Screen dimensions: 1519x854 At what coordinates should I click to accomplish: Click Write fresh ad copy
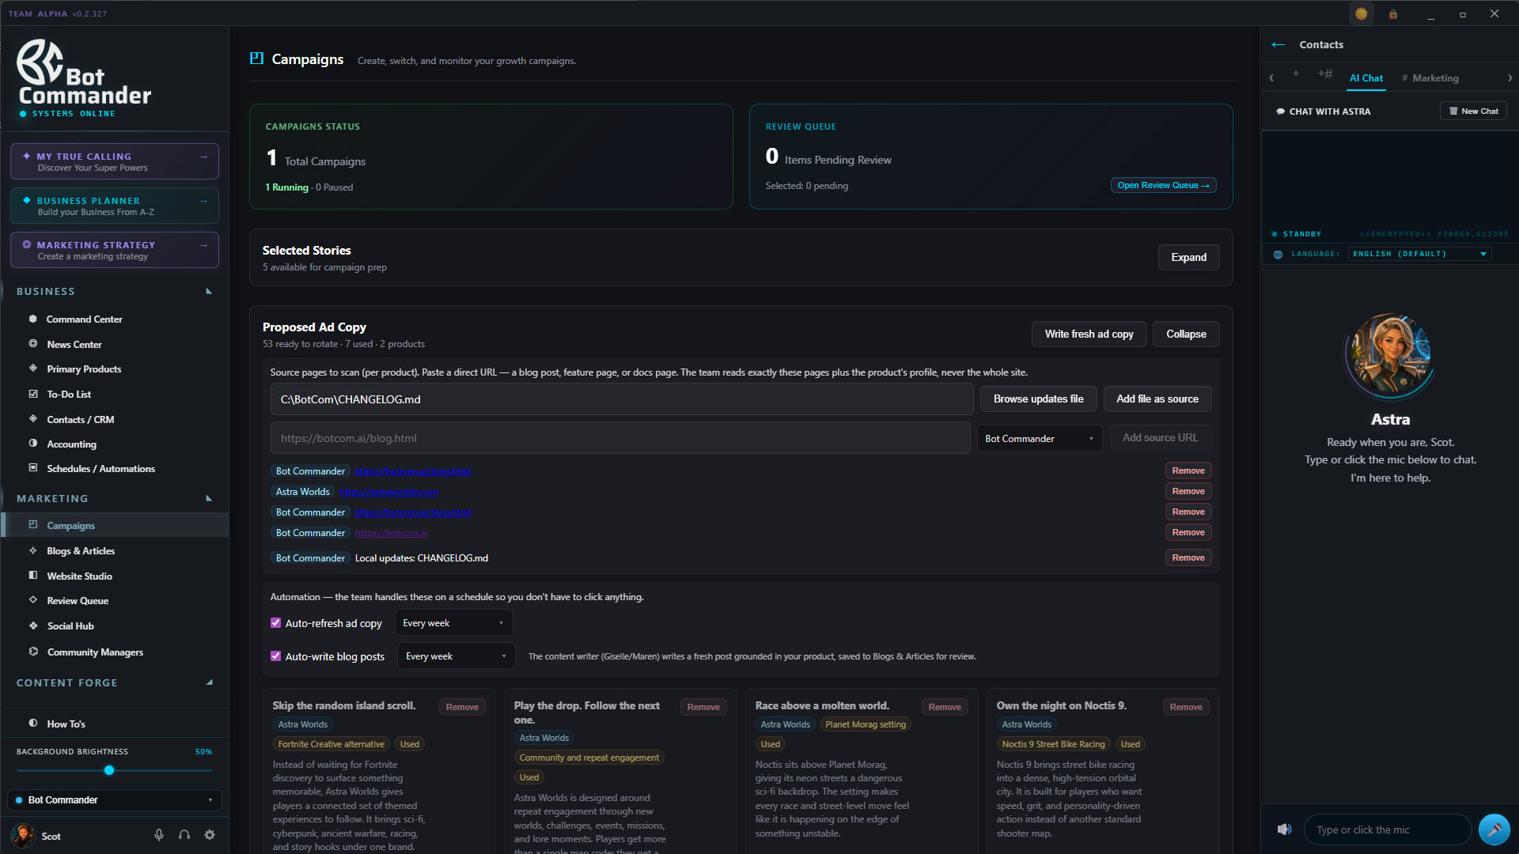coord(1089,334)
